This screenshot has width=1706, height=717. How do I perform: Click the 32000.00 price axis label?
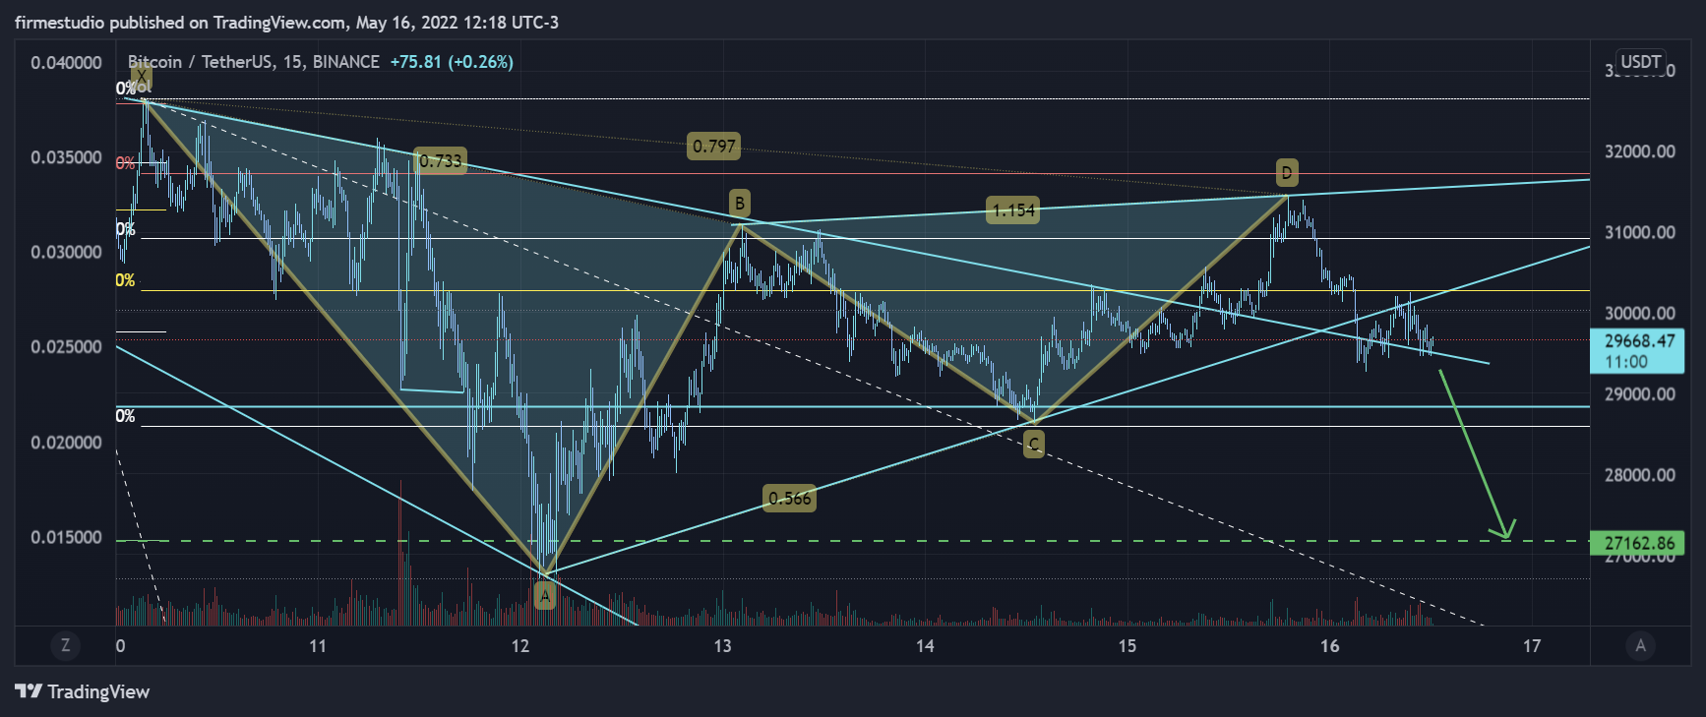[x=1640, y=151]
